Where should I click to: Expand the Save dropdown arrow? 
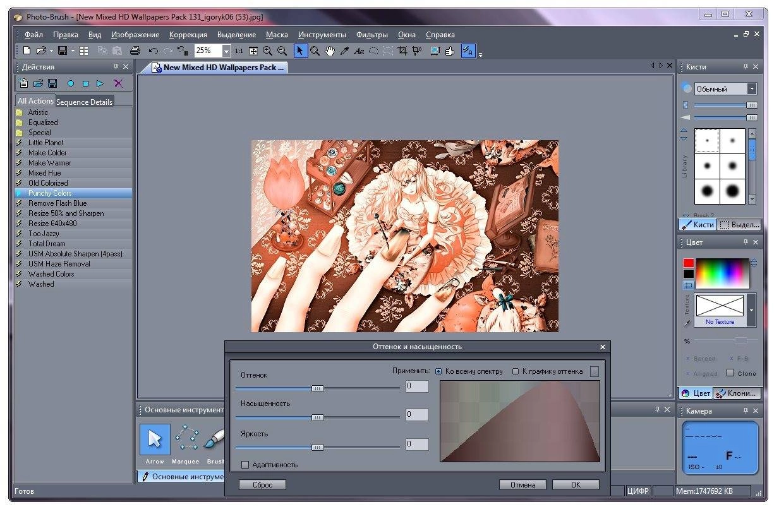[x=73, y=51]
